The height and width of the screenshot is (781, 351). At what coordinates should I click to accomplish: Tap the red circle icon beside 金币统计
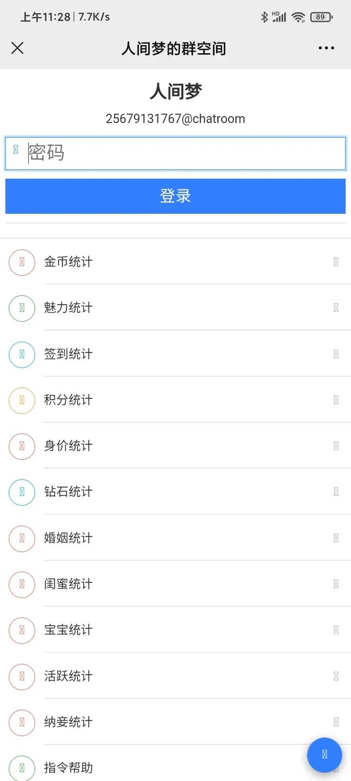(22, 262)
